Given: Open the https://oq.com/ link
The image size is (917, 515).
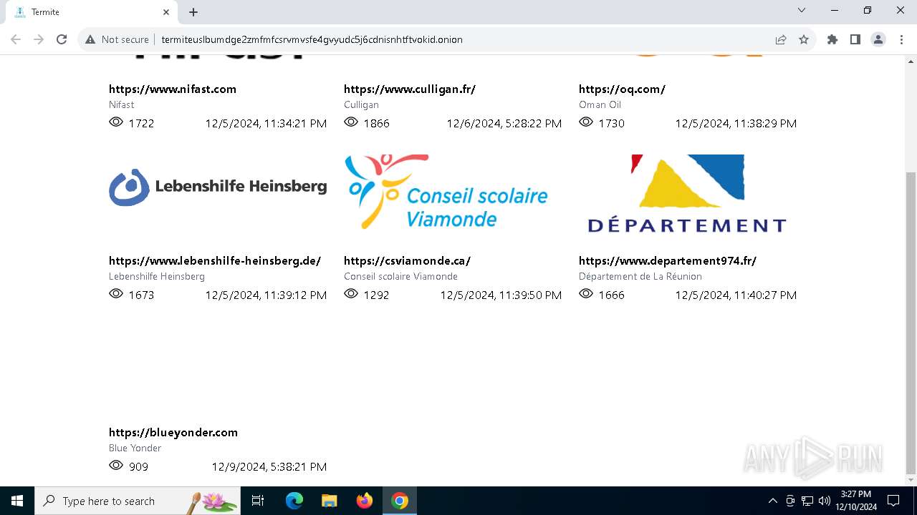Looking at the screenshot, I should tap(622, 89).
